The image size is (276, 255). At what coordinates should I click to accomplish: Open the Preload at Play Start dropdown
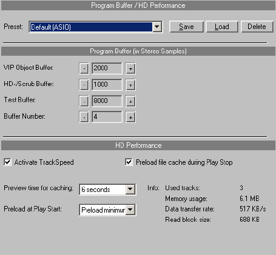pos(130,210)
